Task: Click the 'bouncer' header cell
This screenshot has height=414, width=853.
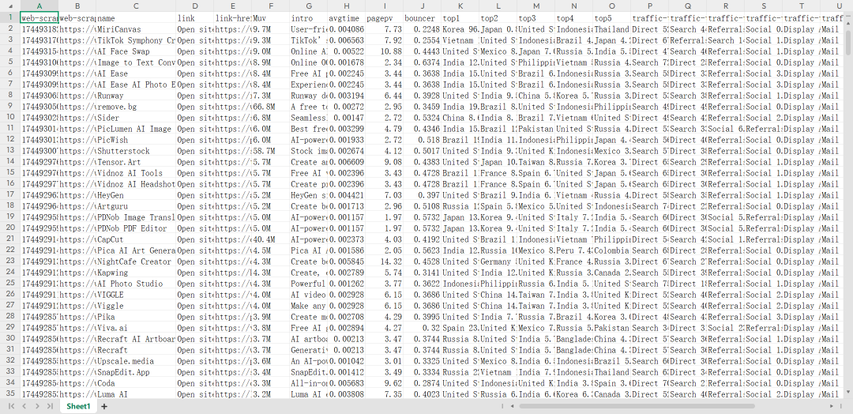Action: click(422, 18)
